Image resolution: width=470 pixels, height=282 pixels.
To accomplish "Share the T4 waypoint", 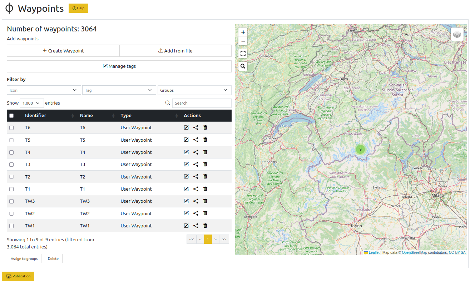I will point(196,152).
